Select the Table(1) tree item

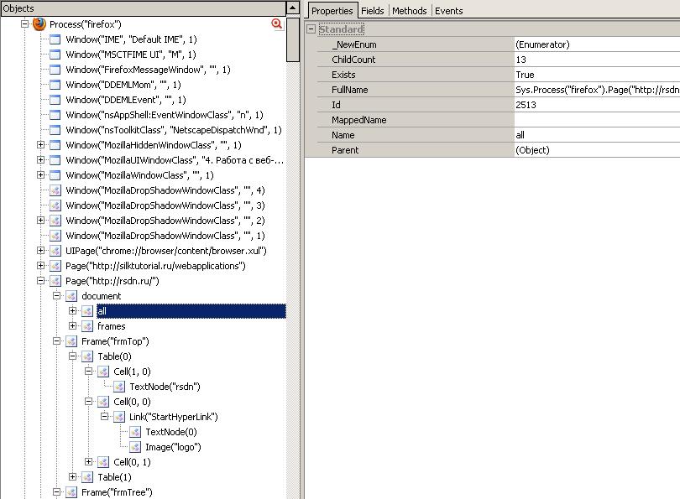[114, 477]
